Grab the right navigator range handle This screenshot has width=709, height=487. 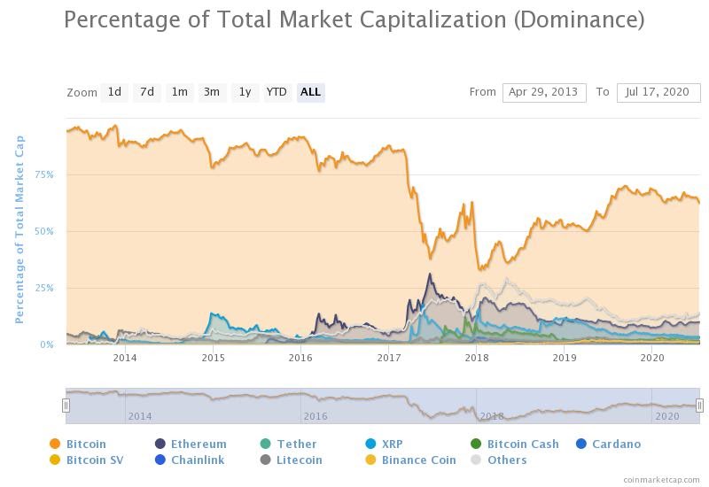pos(699,406)
